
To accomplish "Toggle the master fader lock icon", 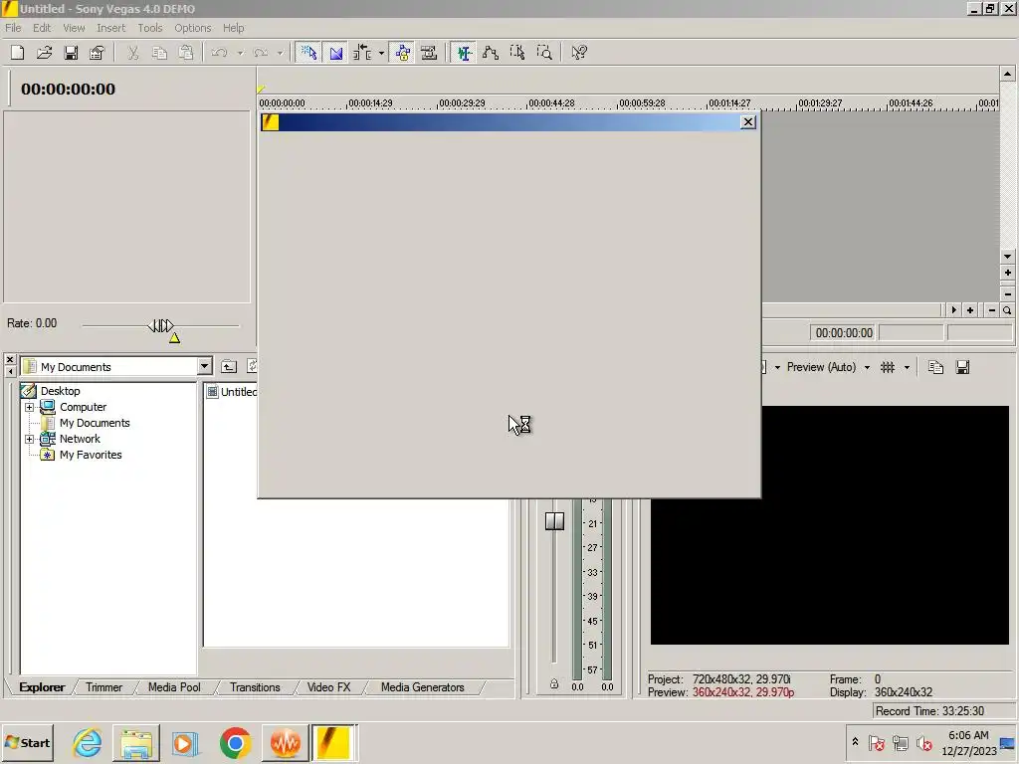I will coord(553,684).
